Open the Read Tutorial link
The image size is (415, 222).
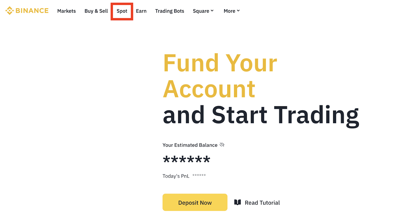262,203
